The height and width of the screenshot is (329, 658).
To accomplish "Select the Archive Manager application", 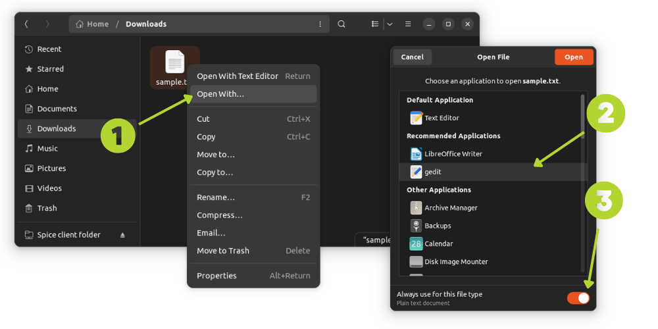I will click(451, 208).
